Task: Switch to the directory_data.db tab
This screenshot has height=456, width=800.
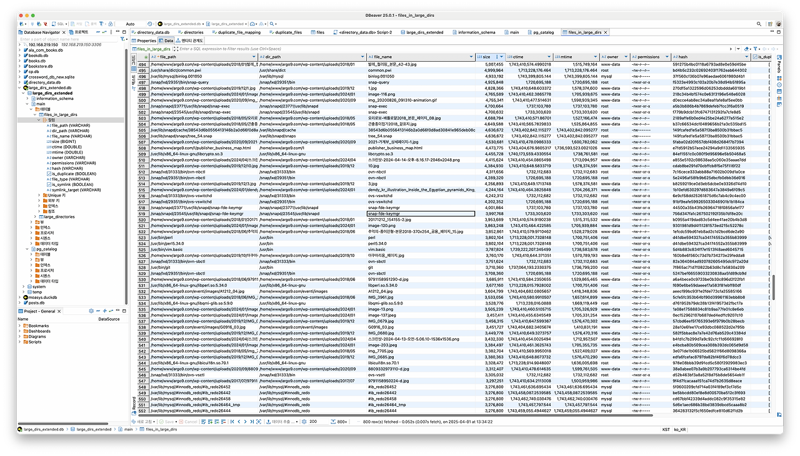Action: 150,32
